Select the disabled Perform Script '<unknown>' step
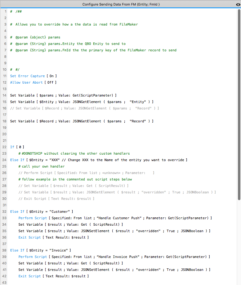This screenshot has width=241, height=285. (86, 173)
